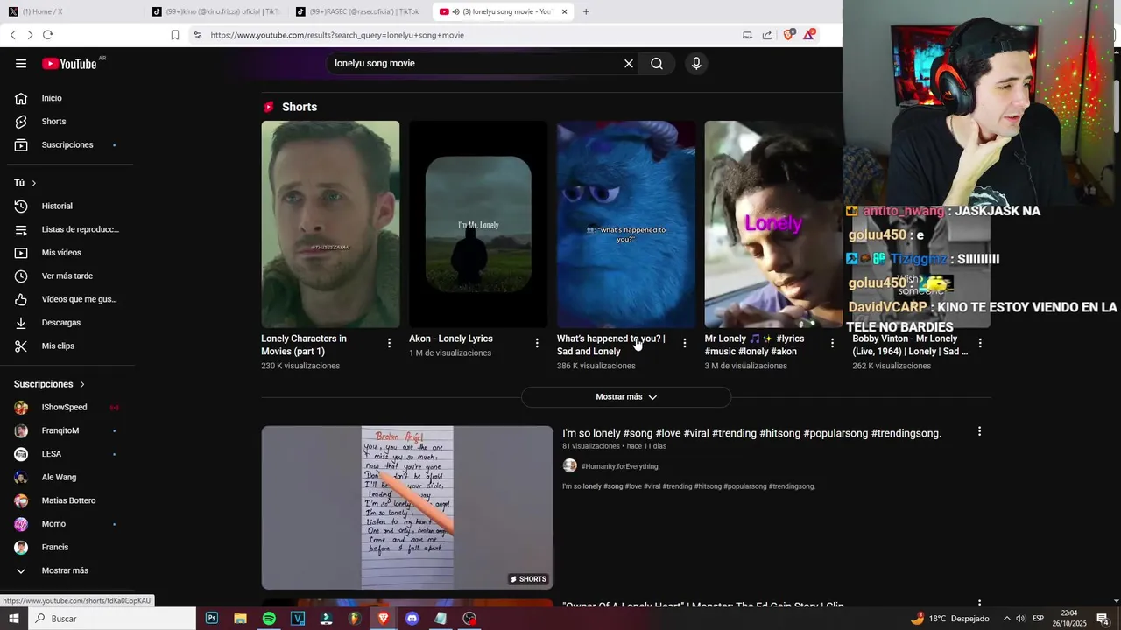1121x630 pixels.
Task: Switch to the RASEC TikTok tab
Action: [357, 11]
